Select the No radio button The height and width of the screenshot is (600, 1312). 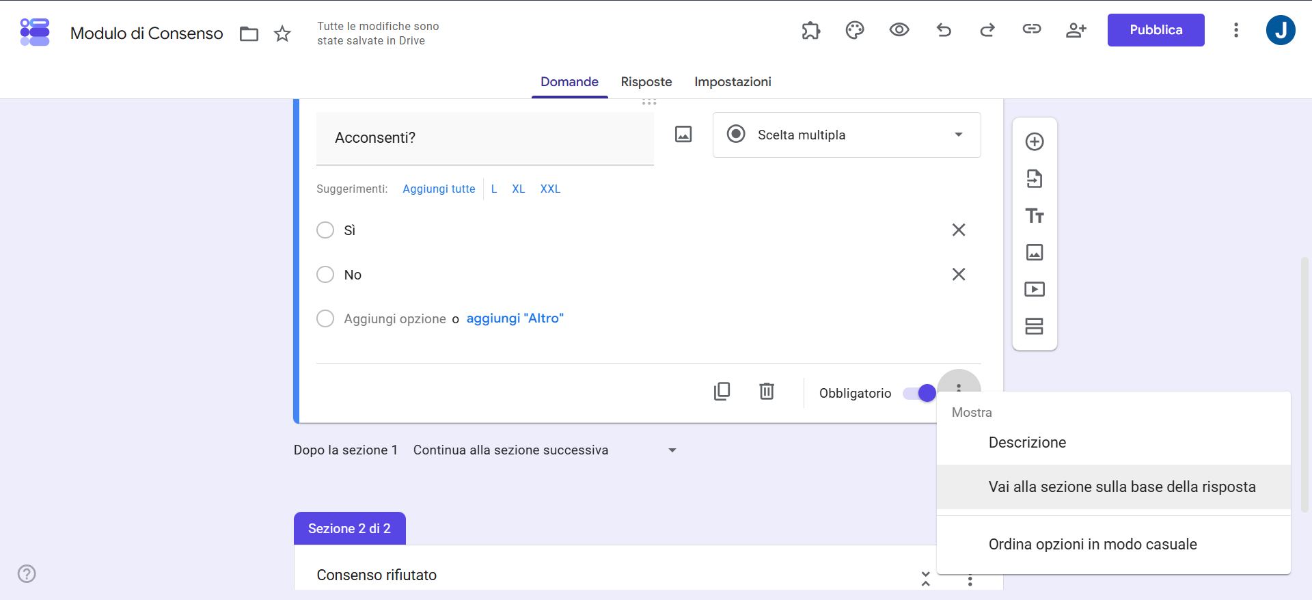point(325,274)
